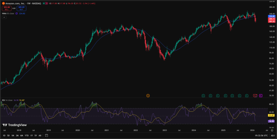277x139 pixels.
Task: Click the pink data mode icon next to NASDAQ
Action: 47,3
